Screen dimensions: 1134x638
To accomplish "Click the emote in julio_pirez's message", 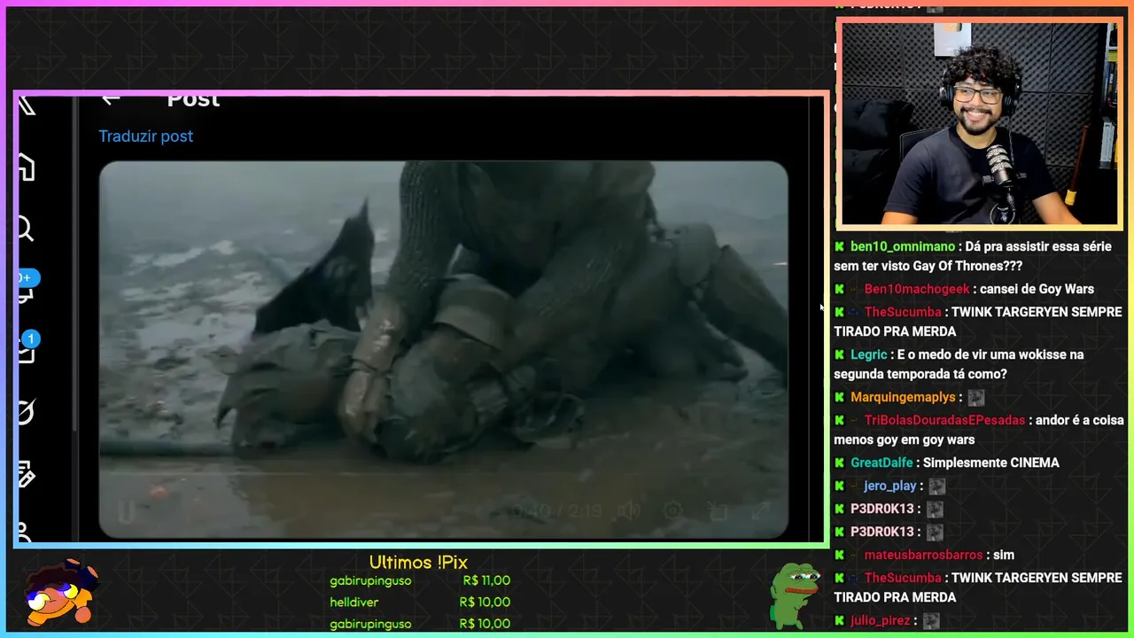I will point(930,621).
